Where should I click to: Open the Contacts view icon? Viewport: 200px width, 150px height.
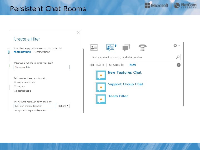point(94,47)
